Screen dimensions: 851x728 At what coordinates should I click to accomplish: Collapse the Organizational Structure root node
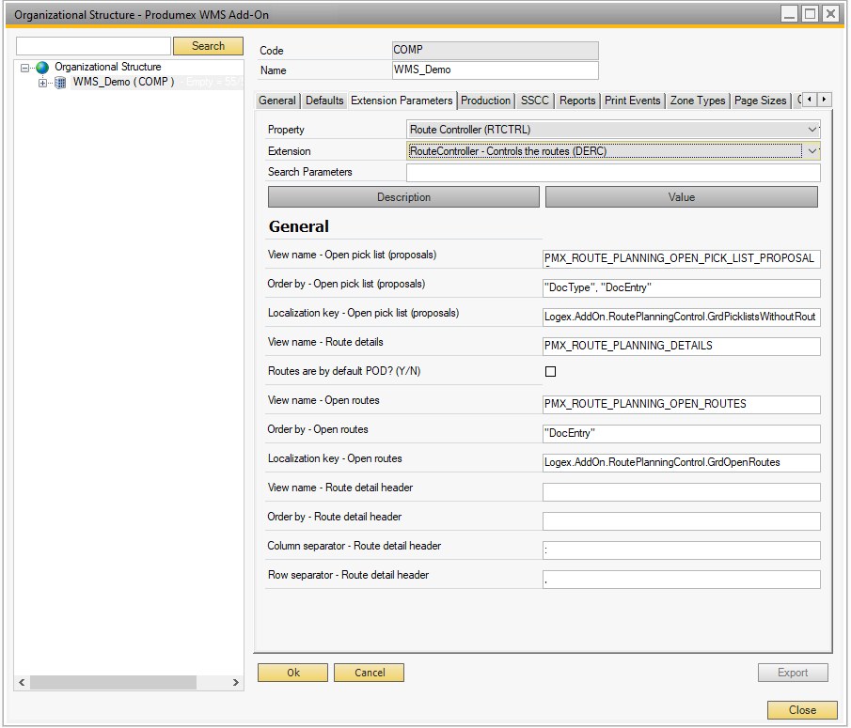(25, 68)
